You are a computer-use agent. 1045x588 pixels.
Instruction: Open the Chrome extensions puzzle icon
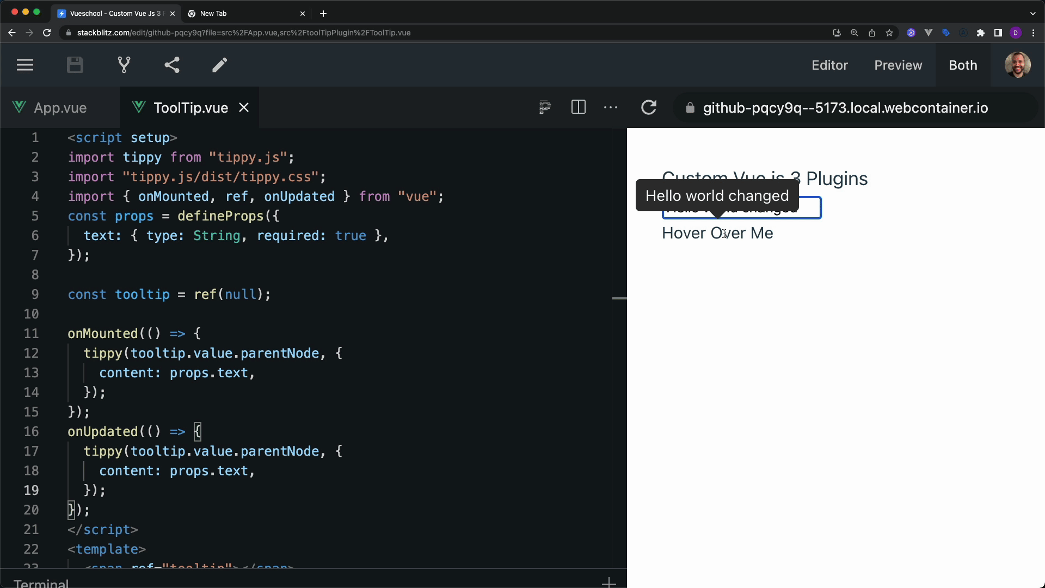(981, 33)
